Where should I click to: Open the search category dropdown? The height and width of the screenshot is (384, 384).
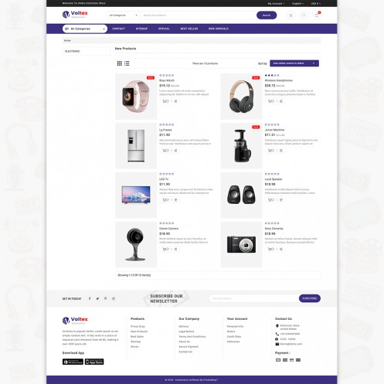coord(123,15)
